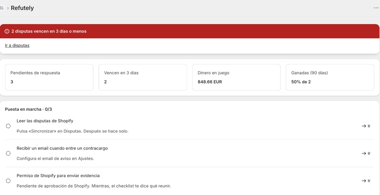Click the value 2 under Vencen en 3 días
380x195 pixels.
point(105,82)
